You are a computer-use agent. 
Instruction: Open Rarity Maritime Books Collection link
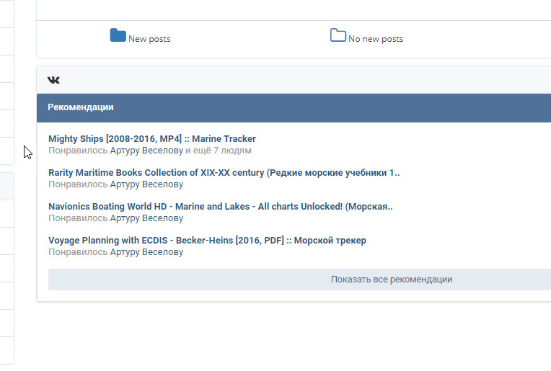coord(224,173)
